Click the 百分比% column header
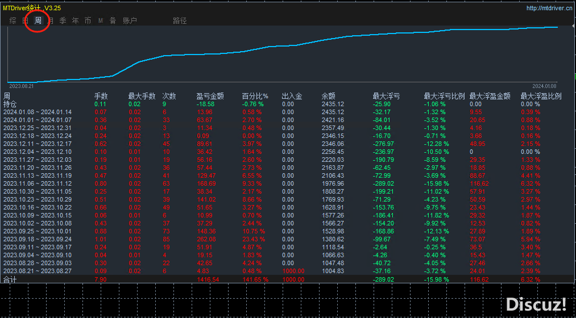The height and width of the screenshot is (318, 576). (x=255, y=96)
